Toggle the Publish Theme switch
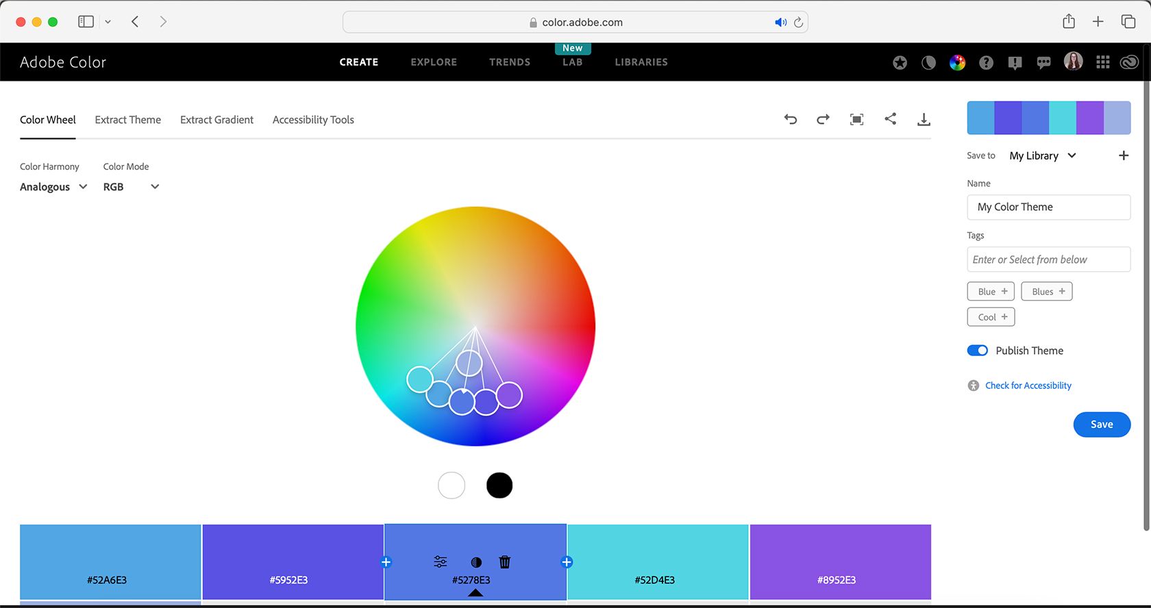 978,351
